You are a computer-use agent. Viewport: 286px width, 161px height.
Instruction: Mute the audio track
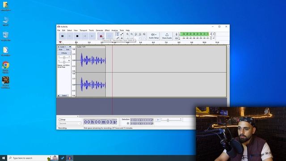pos(61,50)
